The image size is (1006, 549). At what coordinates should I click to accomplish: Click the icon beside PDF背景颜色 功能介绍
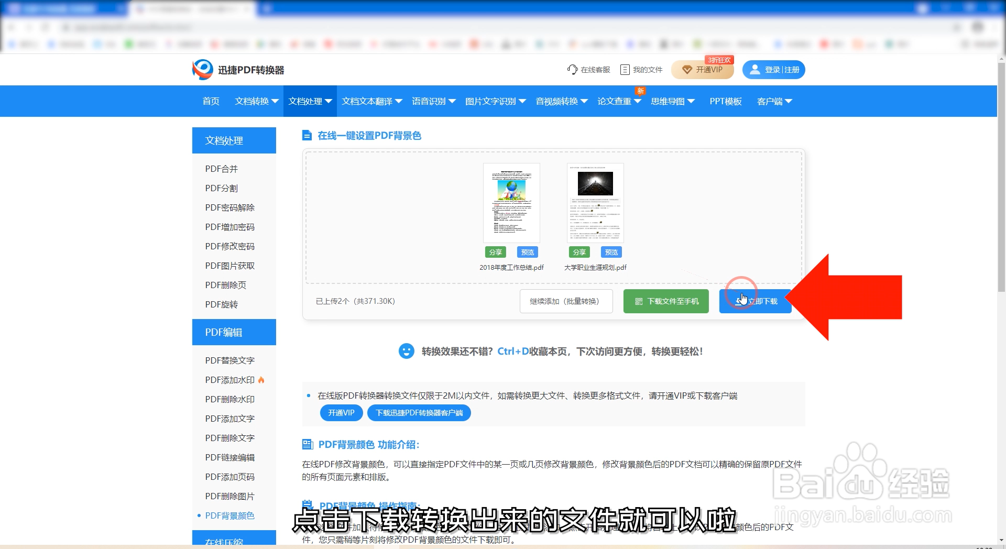(x=308, y=444)
